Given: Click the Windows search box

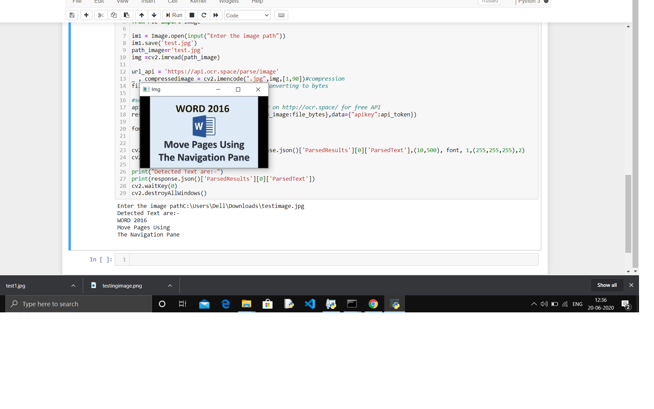Looking at the screenshot, I should pyautogui.click(x=78, y=304).
